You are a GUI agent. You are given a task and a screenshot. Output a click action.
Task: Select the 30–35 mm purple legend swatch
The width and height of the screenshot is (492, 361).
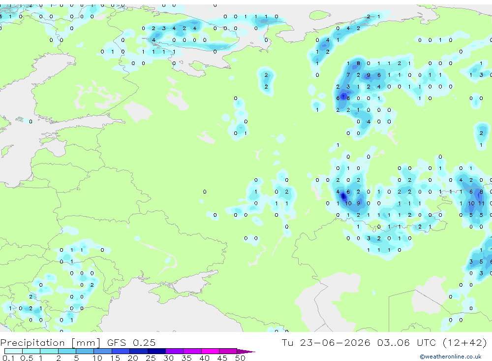(174, 351)
